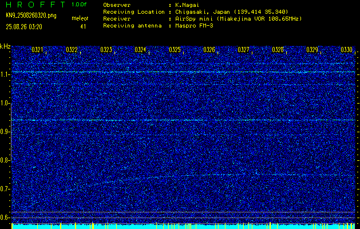The image size is (360, 229).
Task: Click the 0.6 frequency axis label
Action: click(x=4, y=218)
